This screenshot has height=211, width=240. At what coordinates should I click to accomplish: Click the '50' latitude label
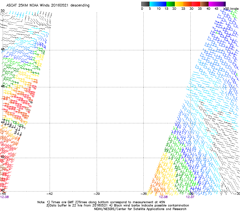pos(3,11)
